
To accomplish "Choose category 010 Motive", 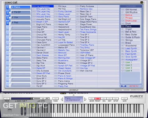I will coord(131,15).
